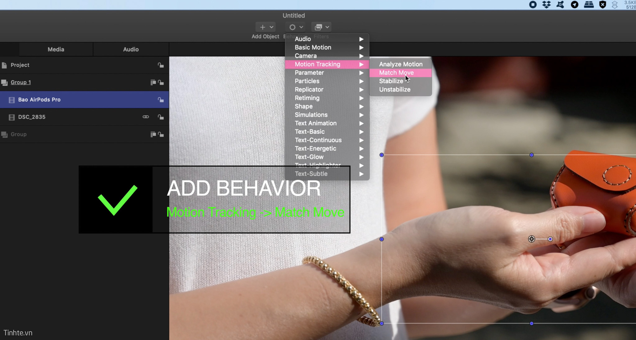This screenshot has height=340, width=636.
Task: Choose Motion Tracking in Behaviors menu
Action: tap(327, 64)
